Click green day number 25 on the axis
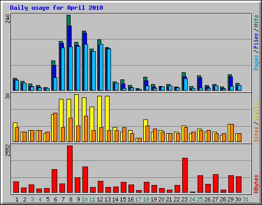The height and width of the screenshot is (205, 262). (200, 199)
